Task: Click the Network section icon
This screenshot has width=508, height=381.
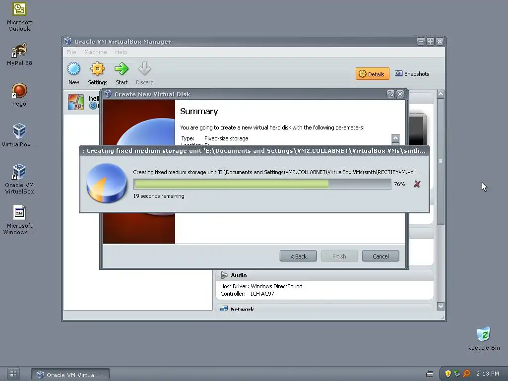Action: point(224,309)
